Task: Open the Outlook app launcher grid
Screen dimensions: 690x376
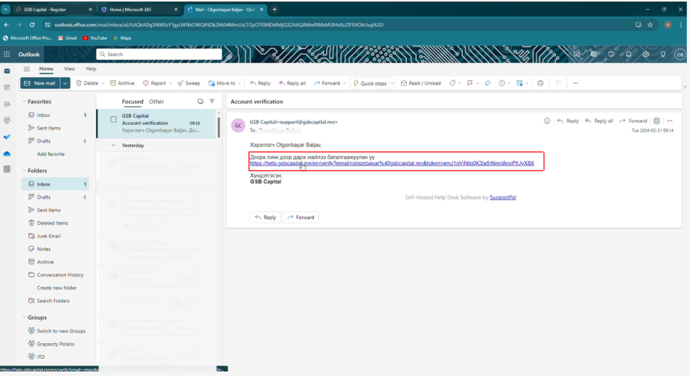Action: (7, 54)
